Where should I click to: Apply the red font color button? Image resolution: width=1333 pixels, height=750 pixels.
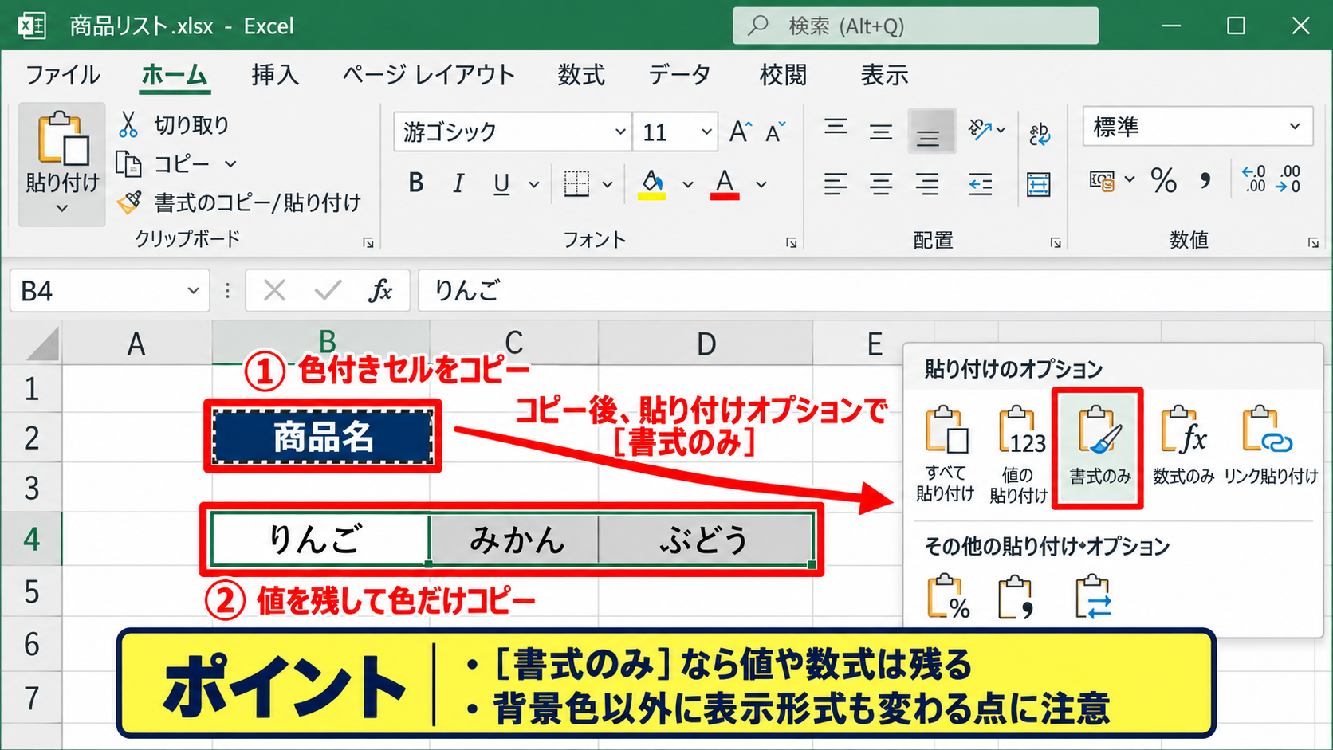[725, 184]
